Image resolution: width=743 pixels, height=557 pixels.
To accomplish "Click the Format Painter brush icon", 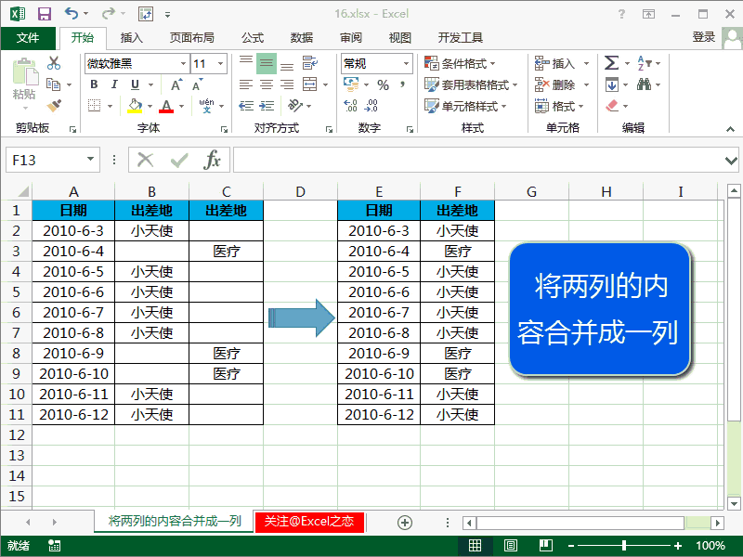I will click(x=54, y=106).
